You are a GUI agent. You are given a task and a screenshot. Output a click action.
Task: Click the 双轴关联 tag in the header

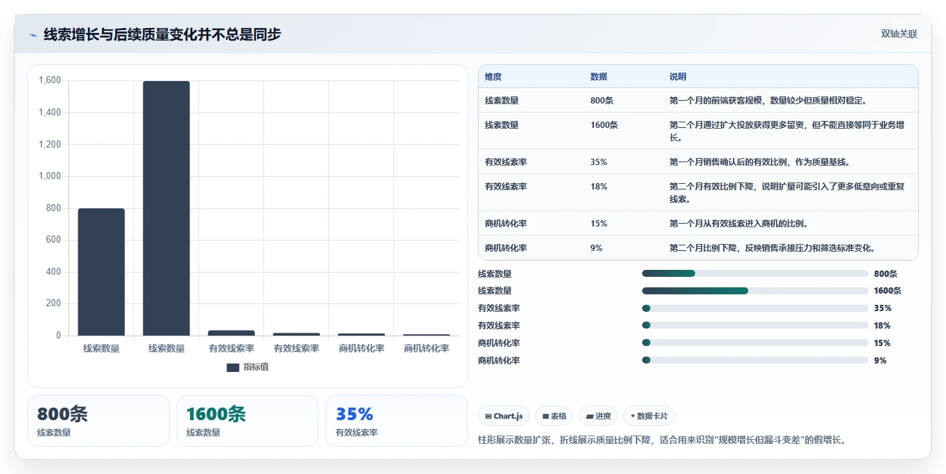898,34
